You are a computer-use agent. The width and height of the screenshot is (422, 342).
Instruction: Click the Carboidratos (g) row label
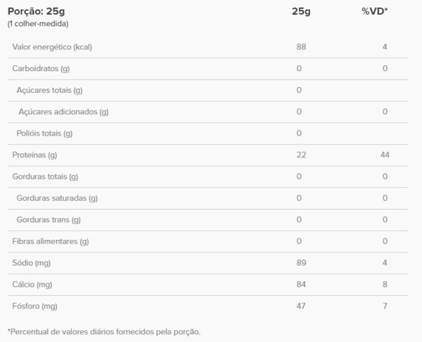[x=41, y=69]
